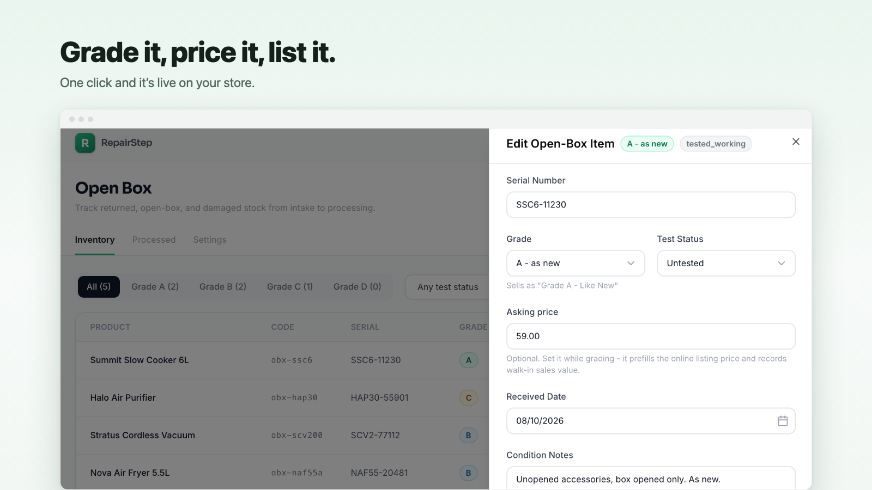Click the RepairStep logo icon
This screenshot has height=490, width=872.
pos(85,143)
